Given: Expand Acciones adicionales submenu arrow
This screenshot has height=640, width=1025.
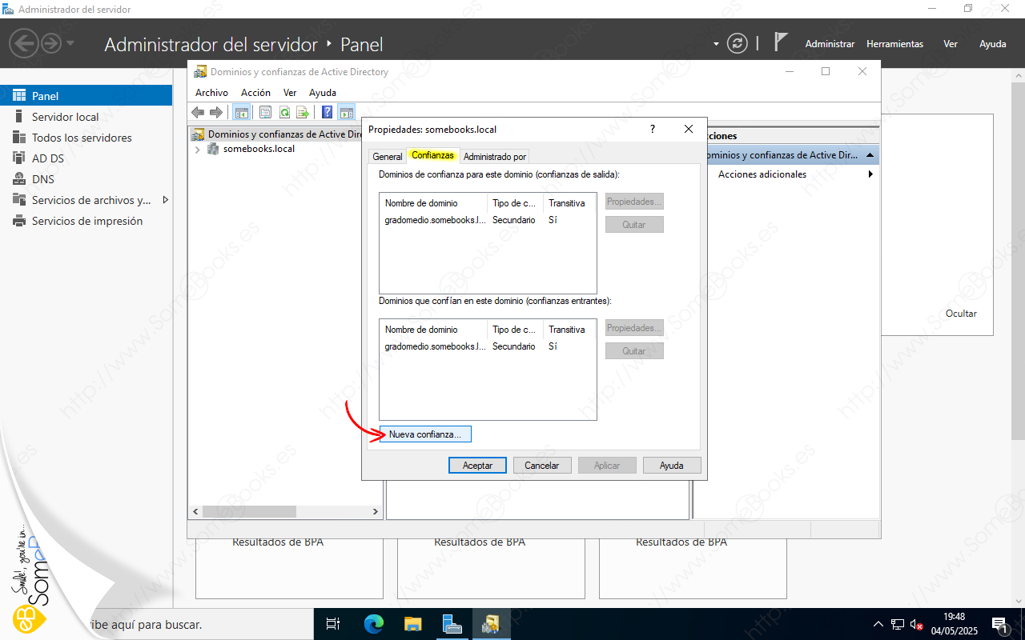Looking at the screenshot, I should 870,174.
